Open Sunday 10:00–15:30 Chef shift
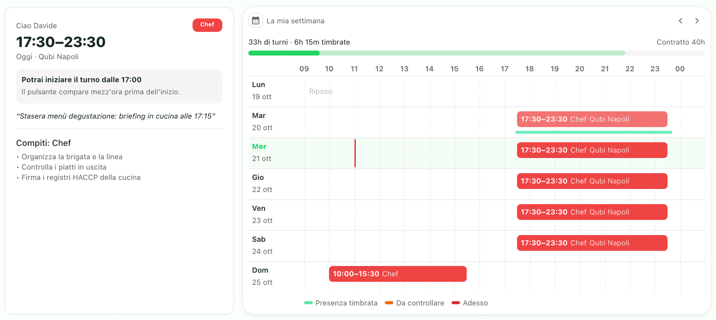Viewport: 716px width, 320px height. coord(398,274)
